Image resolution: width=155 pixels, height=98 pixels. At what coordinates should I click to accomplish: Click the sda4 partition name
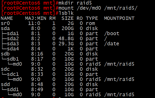[13, 49]
